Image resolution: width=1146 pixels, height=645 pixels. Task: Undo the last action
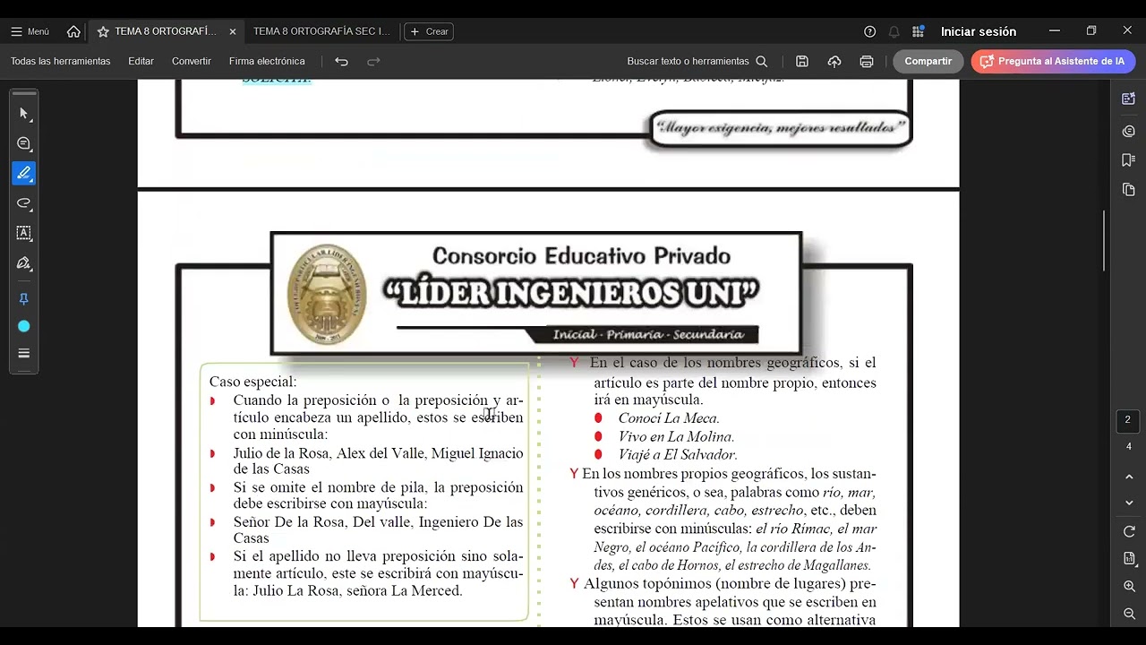point(341,61)
